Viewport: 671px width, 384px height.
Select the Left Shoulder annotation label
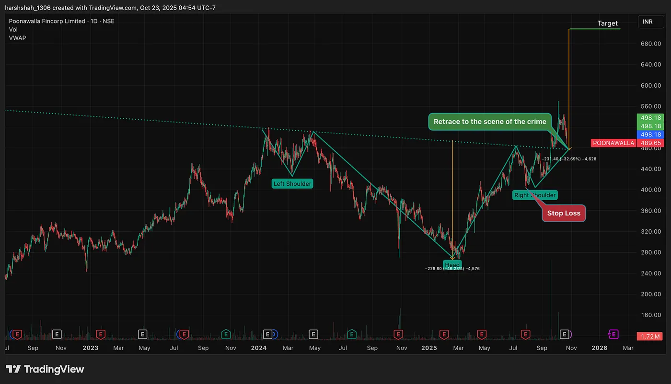[292, 184]
